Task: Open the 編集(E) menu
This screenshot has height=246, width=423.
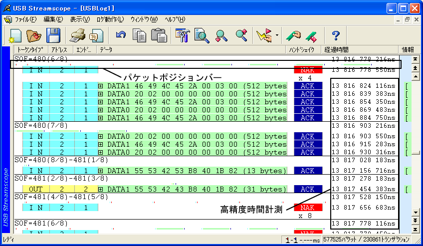Action: [x=53, y=19]
